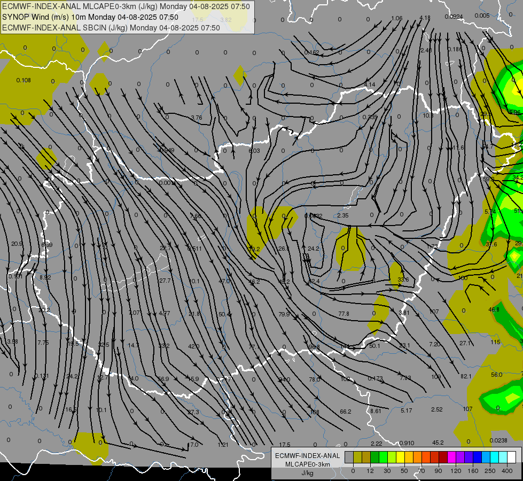Click the map value '0.910'
The width and height of the screenshot is (523, 481).
[x=407, y=443]
